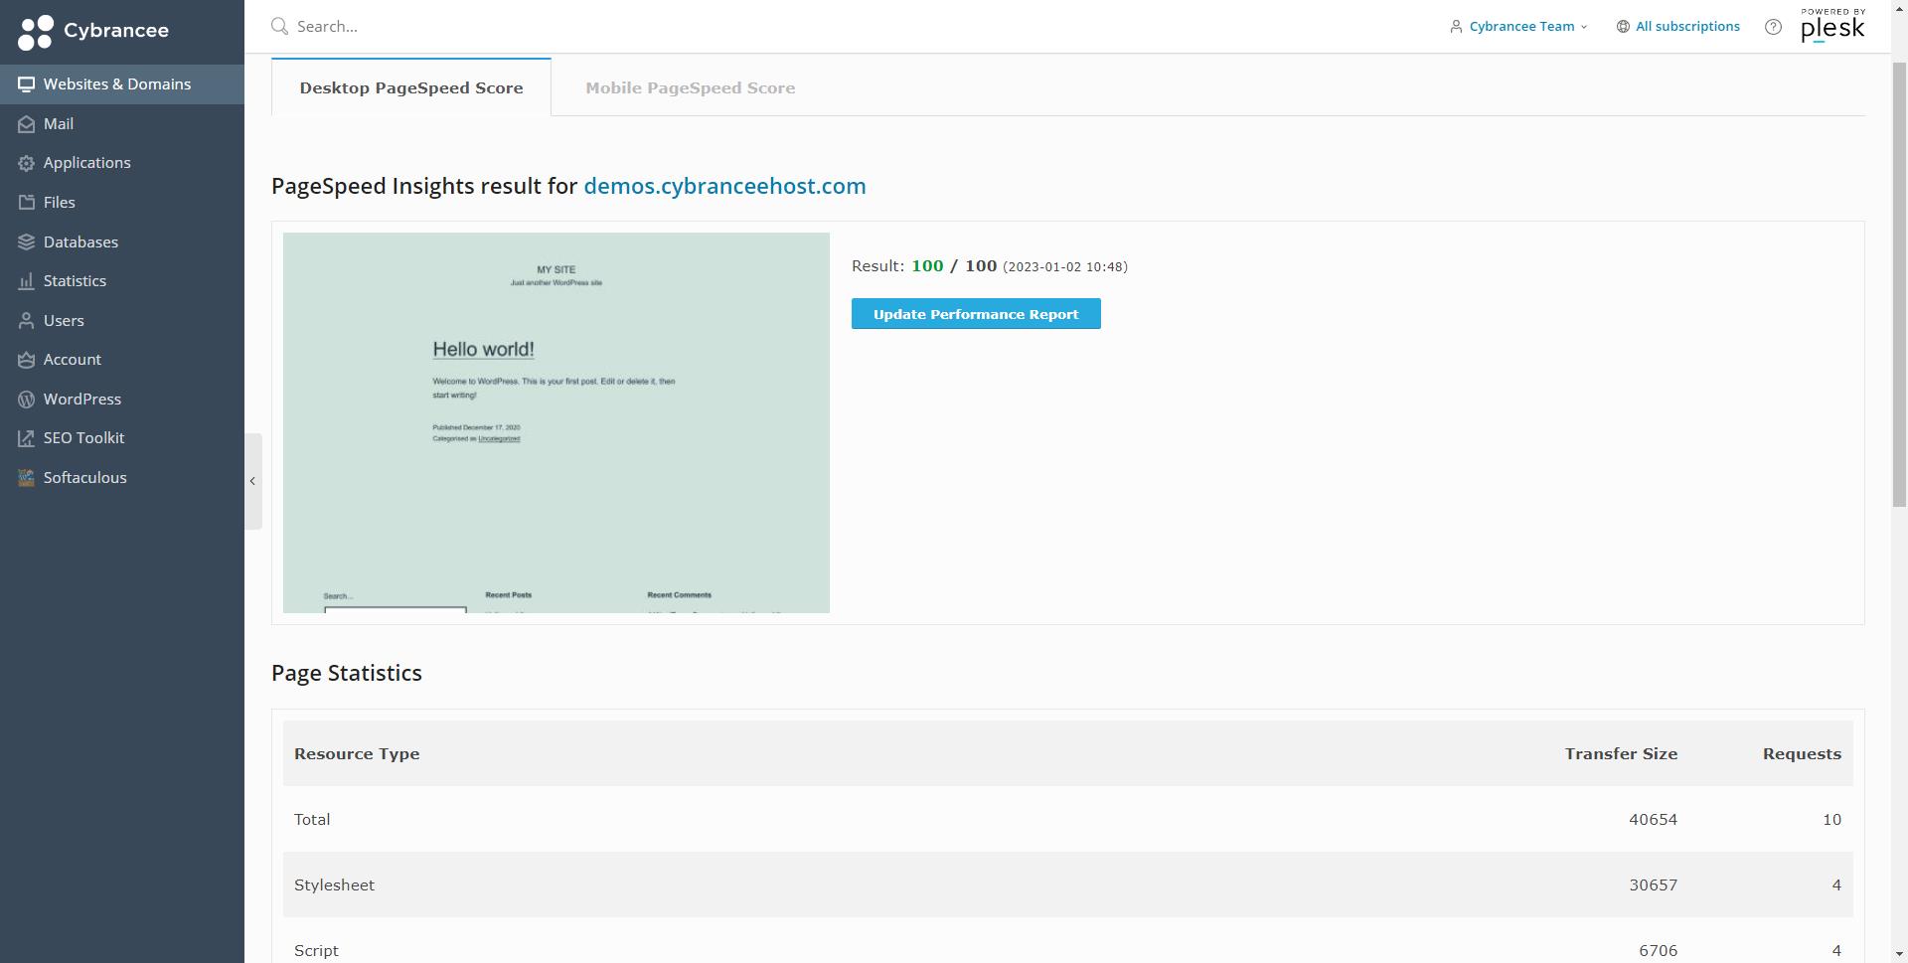Click the Applications gear icon
This screenshot has width=1908, height=963.
[x=27, y=163]
